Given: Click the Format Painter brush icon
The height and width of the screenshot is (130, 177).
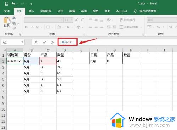Looking at the screenshot, I should 15,28.
